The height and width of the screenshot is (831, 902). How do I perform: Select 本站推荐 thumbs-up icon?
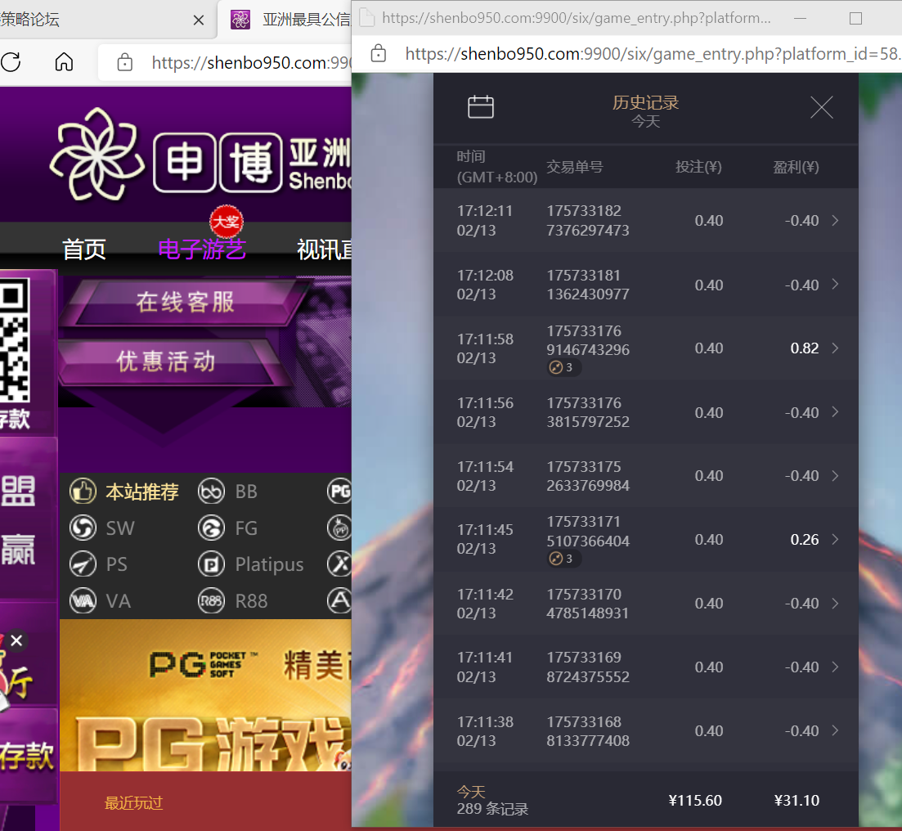click(83, 492)
